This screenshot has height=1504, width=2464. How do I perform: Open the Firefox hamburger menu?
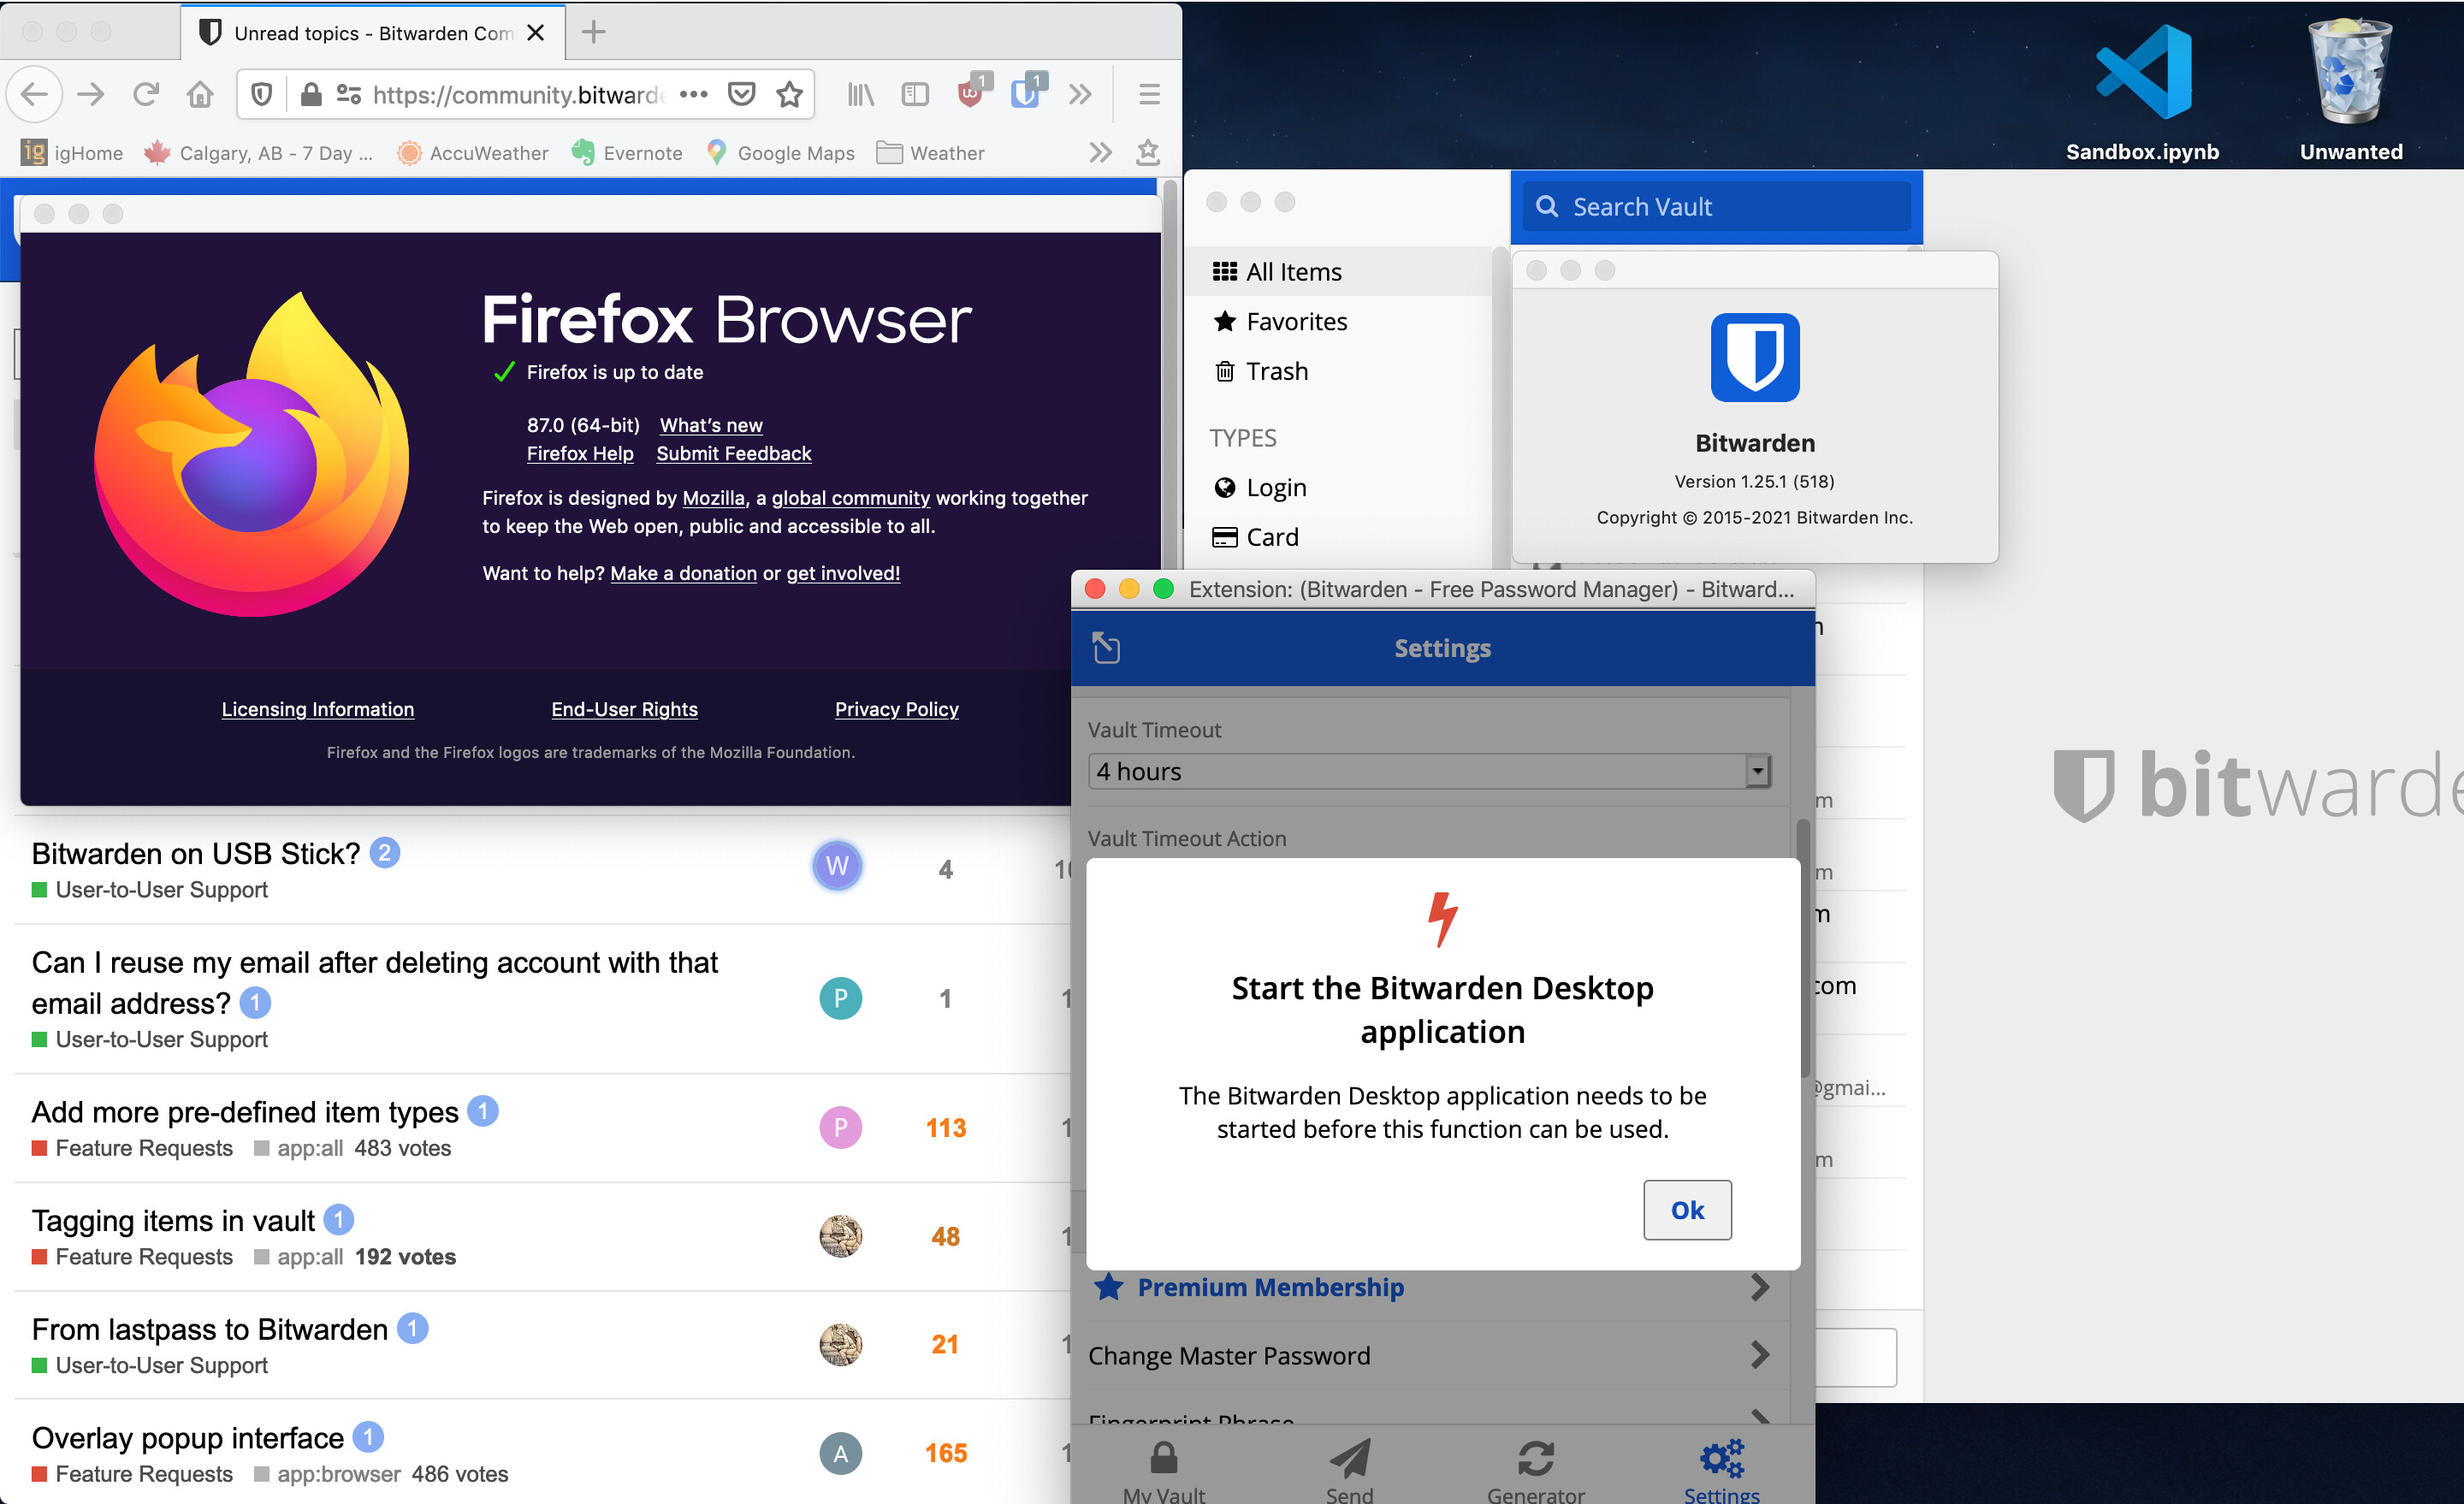tap(1149, 94)
